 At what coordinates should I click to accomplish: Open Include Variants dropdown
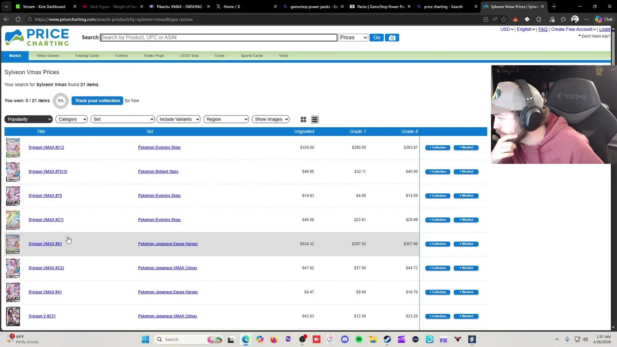pos(178,120)
